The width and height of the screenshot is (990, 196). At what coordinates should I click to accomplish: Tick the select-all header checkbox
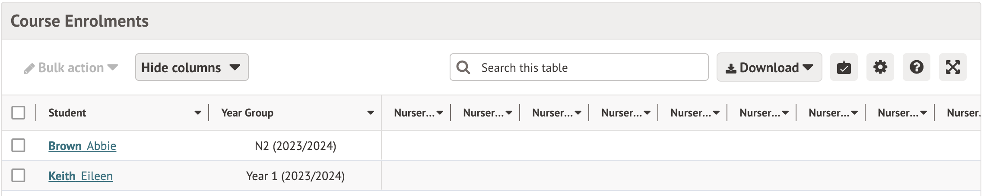(x=18, y=113)
